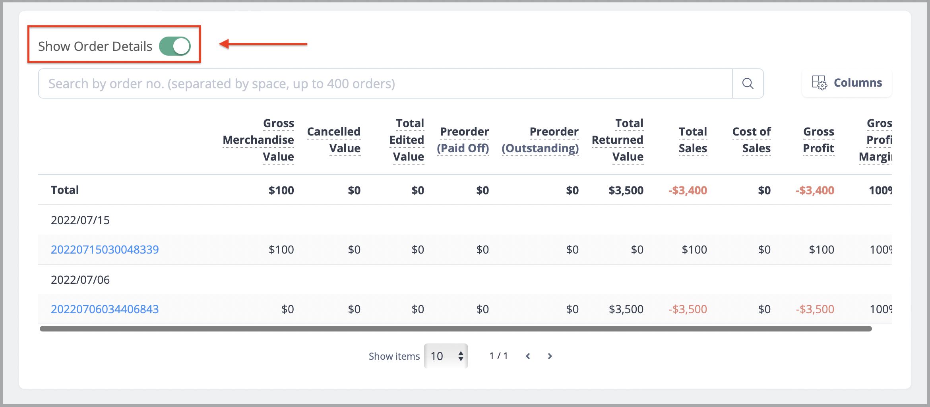Click the Total Edited Value column header

coord(407,140)
